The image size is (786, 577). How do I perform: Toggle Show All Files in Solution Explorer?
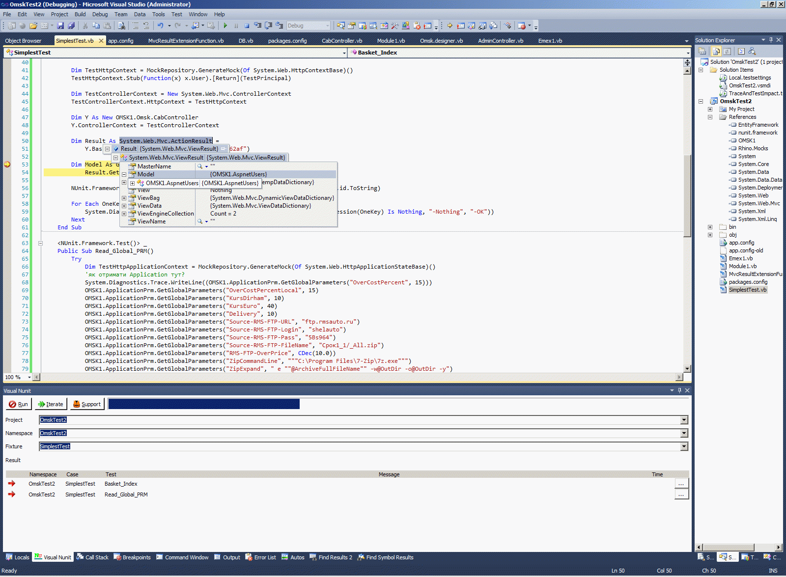716,51
